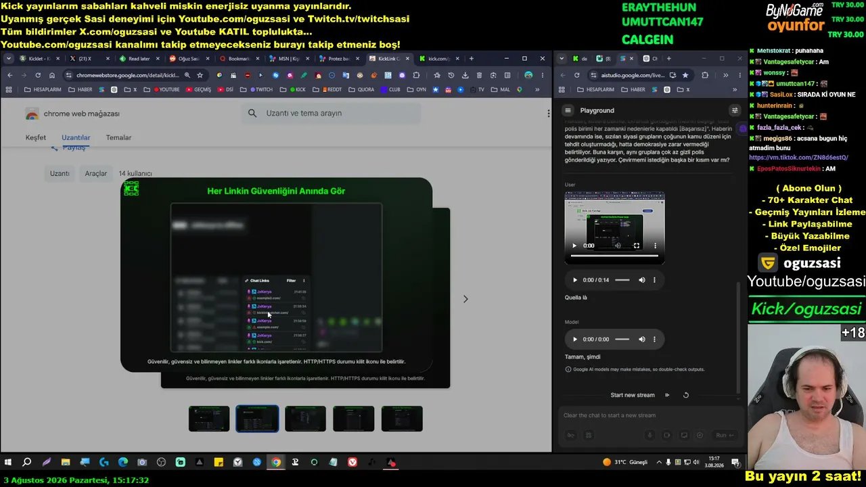Click the restart icon beside Start new stream
Screen dimensions: 866x487
[685, 395]
